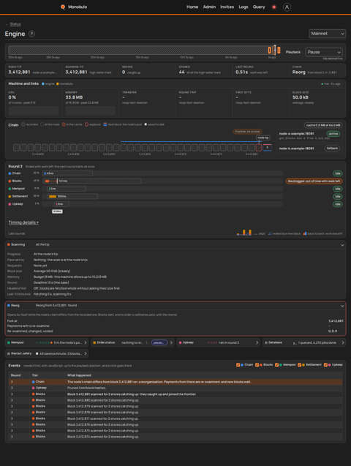Click the Restart safety card icon
The image size is (351, 466).
click(9, 353)
